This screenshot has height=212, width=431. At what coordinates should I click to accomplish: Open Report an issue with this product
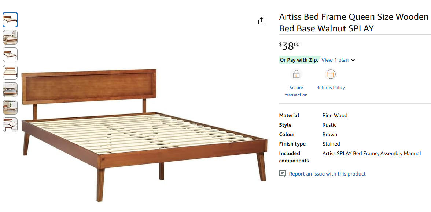click(x=327, y=174)
